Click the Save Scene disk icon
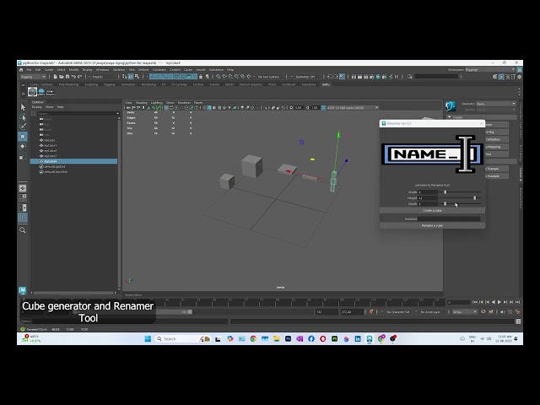The image size is (540, 405). click(x=67, y=77)
